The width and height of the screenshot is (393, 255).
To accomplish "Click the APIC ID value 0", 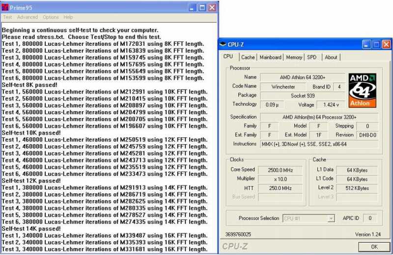I will pos(370,218).
